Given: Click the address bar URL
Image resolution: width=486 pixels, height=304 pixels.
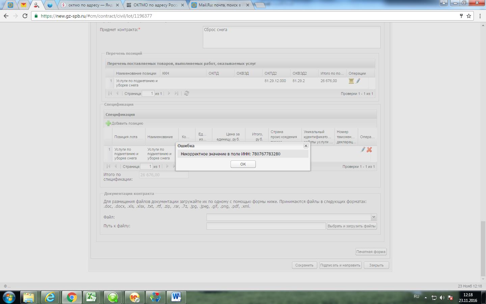Looking at the screenshot, I should (97, 16).
